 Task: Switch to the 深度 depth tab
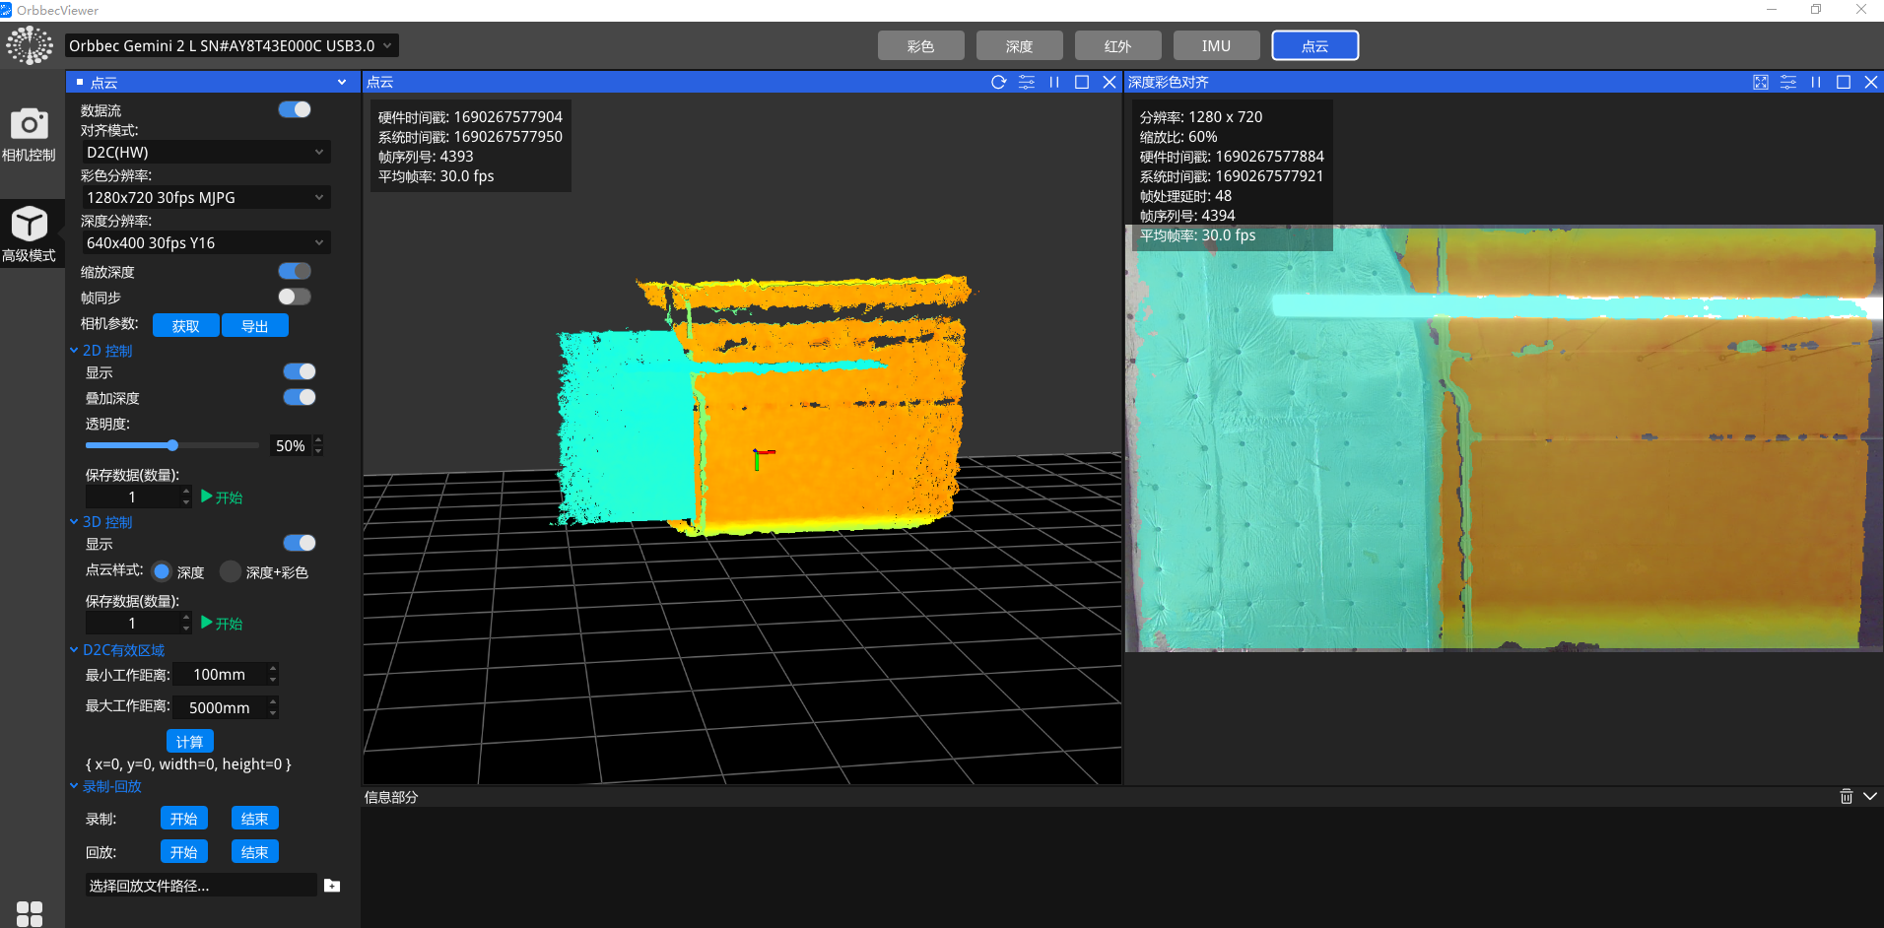(1019, 46)
